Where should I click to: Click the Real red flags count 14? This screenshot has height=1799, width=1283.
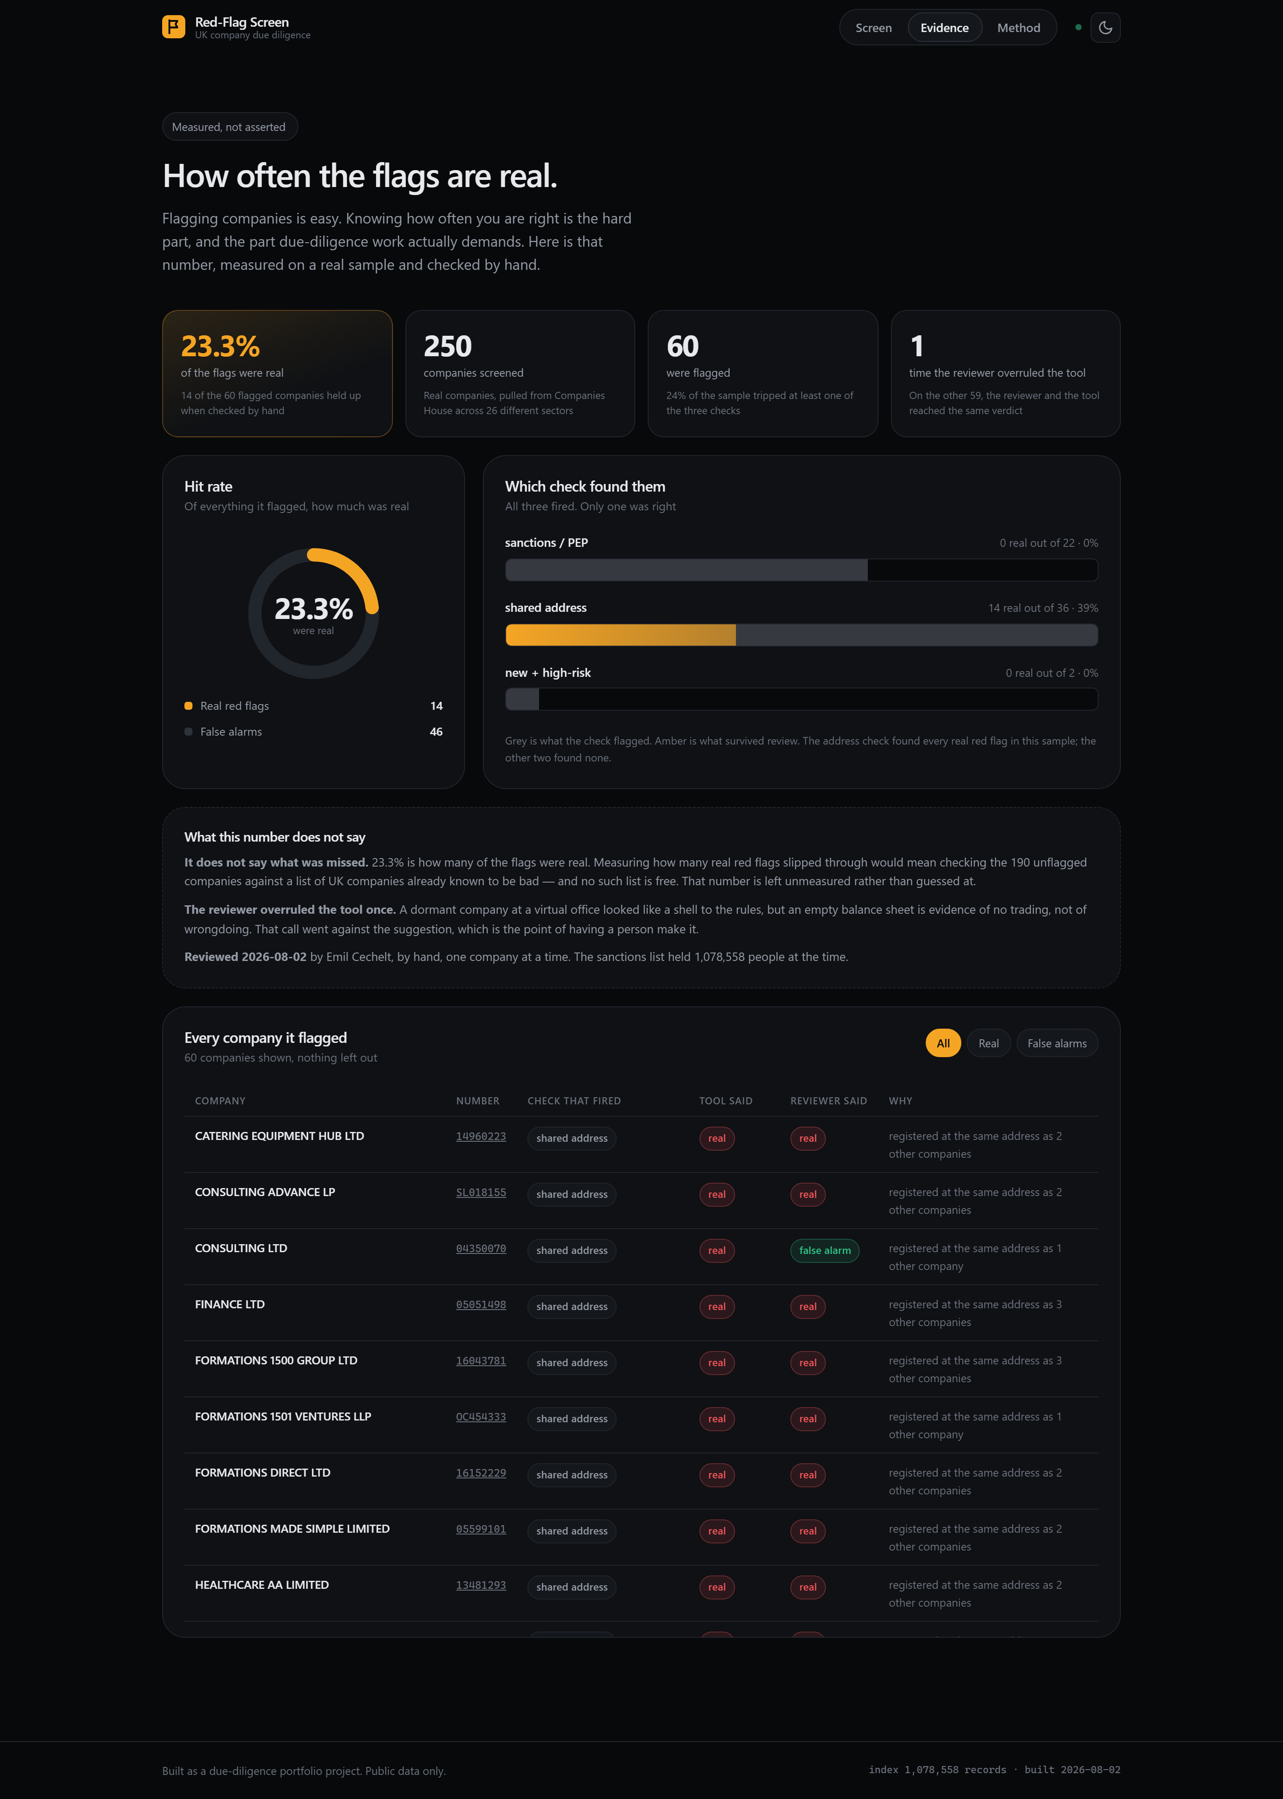[x=437, y=706]
